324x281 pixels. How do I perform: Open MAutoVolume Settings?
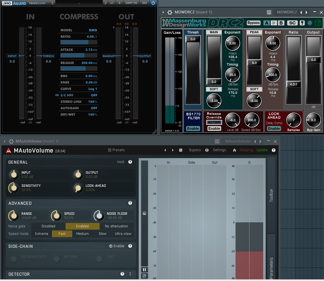click(219, 150)
